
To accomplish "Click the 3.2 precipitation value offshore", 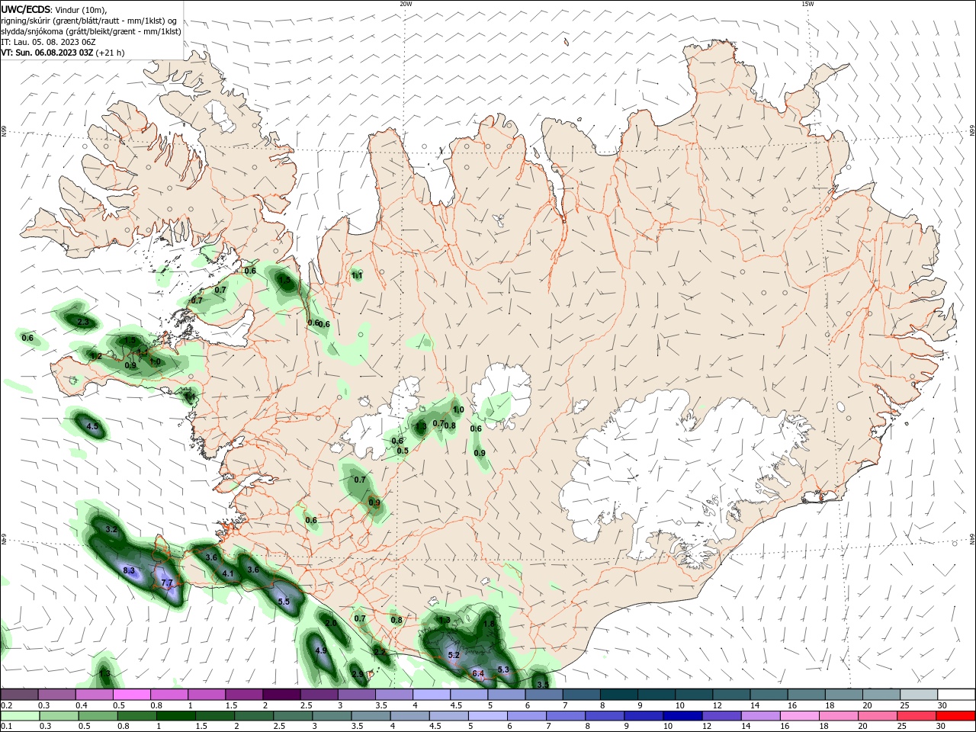I will (111, 529).
